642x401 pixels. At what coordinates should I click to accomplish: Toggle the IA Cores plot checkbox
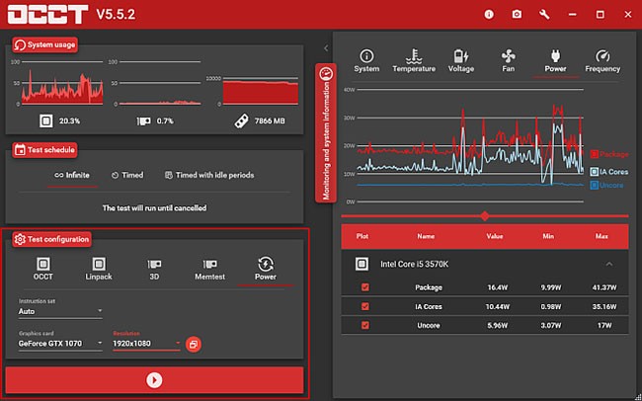pyautogui.click(x=366, y=308)
